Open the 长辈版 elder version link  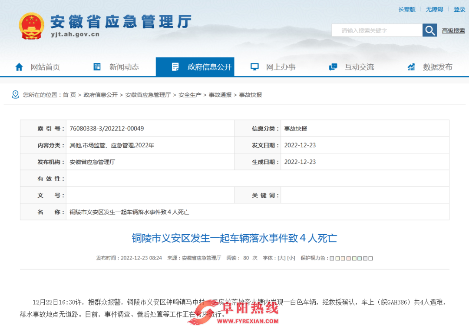407,9
